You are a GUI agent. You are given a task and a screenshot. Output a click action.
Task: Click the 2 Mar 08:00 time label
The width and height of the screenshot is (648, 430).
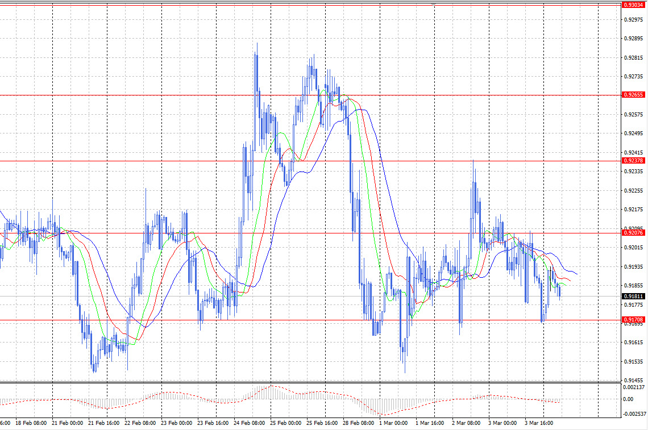click(466, 423)
